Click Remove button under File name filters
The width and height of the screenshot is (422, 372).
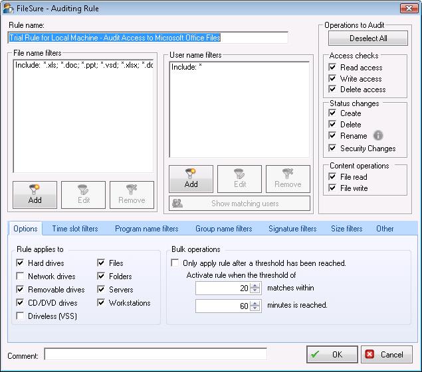132,195
